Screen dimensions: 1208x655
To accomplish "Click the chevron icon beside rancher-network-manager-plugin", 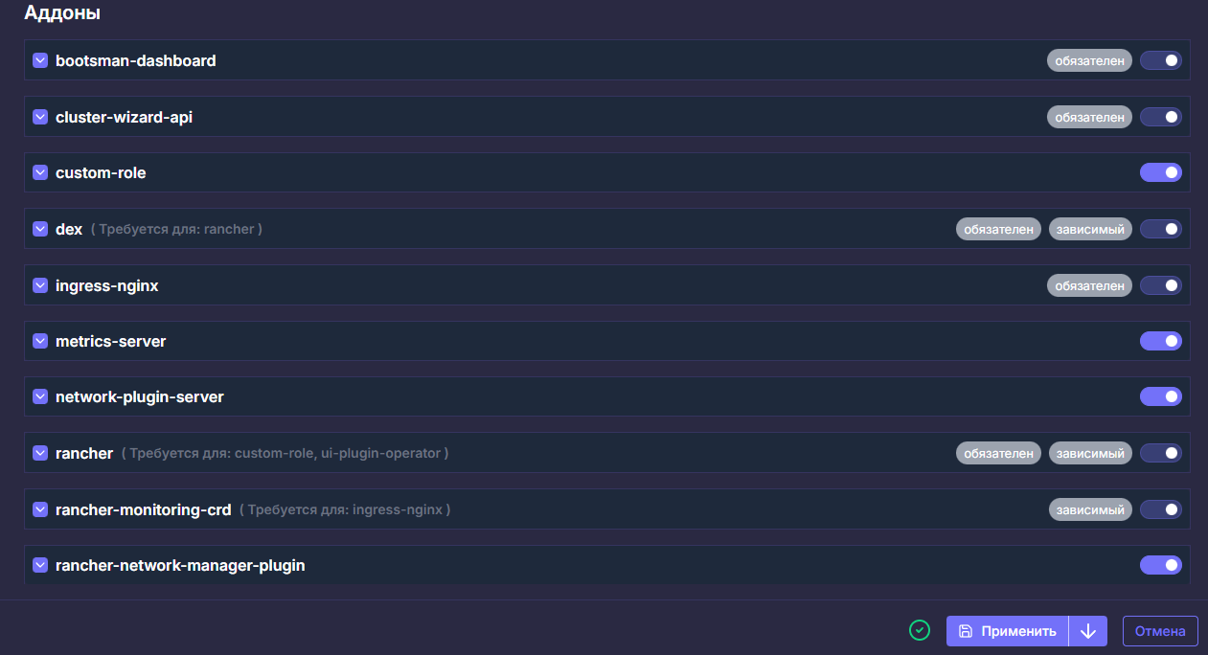I will (40, 565).
